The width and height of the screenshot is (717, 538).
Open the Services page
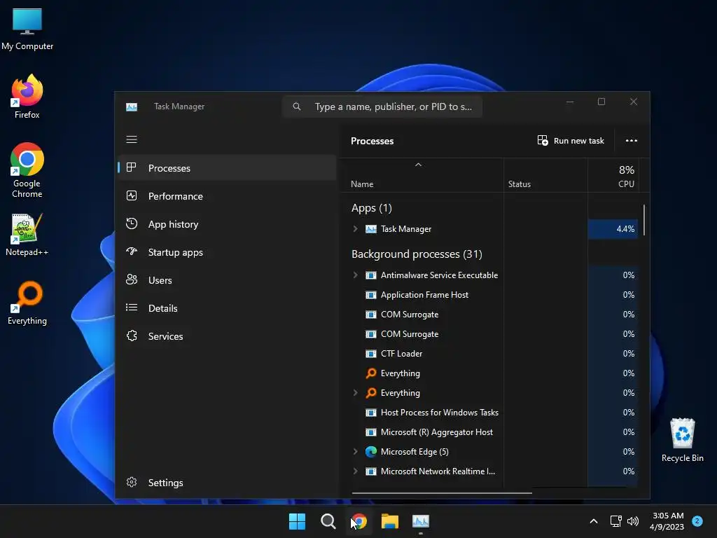(x=228, y=336)
